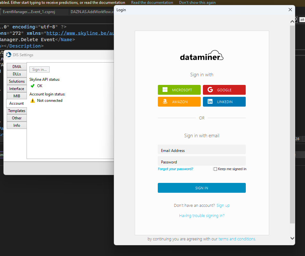This screenshot has width=305, height=256.
Task: Click the 'Skyline API status:' label
Action: pyautogui.click(x=44, y=79)
